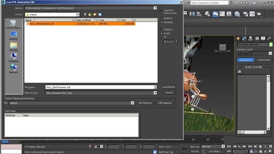Expand the Motion Mapping File dropdown
This screenshot has width=274, height=154.
132,103
